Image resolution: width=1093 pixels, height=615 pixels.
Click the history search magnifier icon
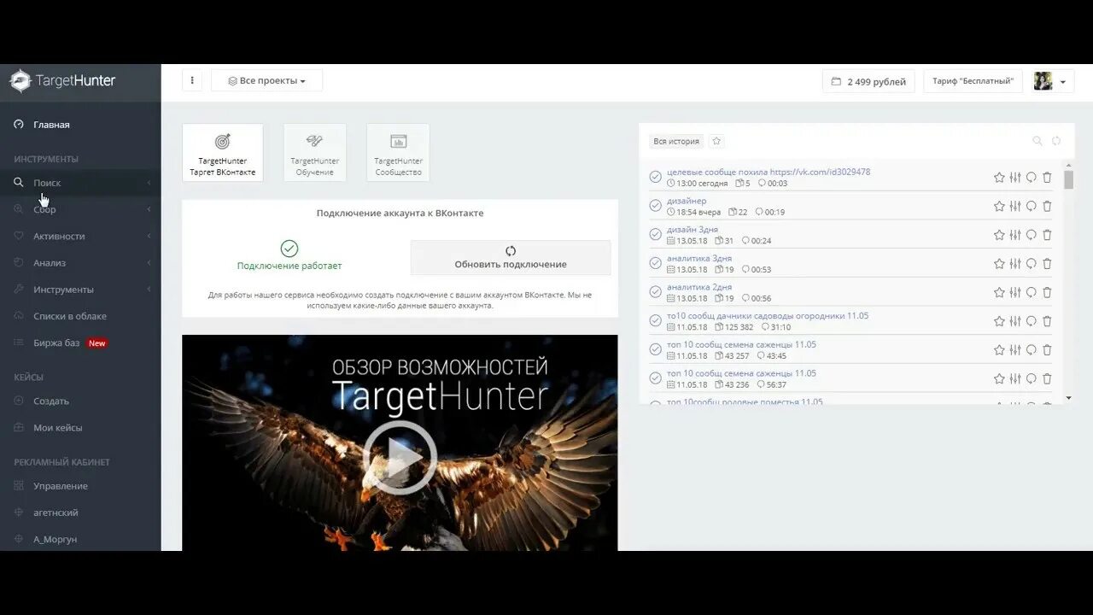point(1037,141)
